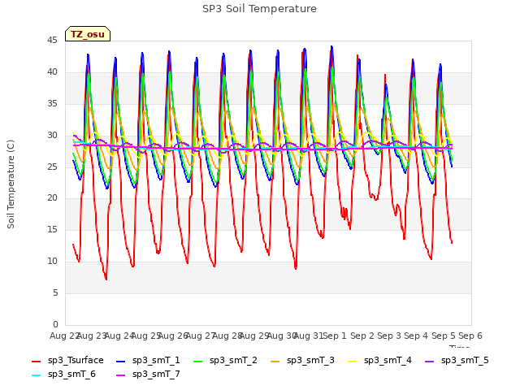Viewport: 520px width, 390px height.
Task: Toggle the sp3_smT_1 legend entry
Action: pos(148,361)
